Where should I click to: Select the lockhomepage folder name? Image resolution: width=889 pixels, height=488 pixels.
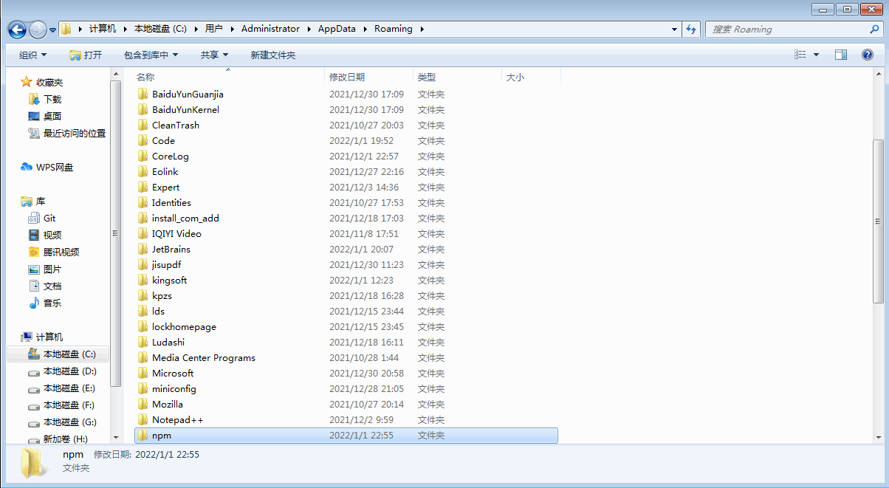coord(184,326)
